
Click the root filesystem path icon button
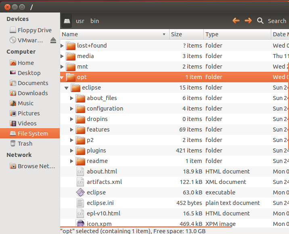point(67,21)
